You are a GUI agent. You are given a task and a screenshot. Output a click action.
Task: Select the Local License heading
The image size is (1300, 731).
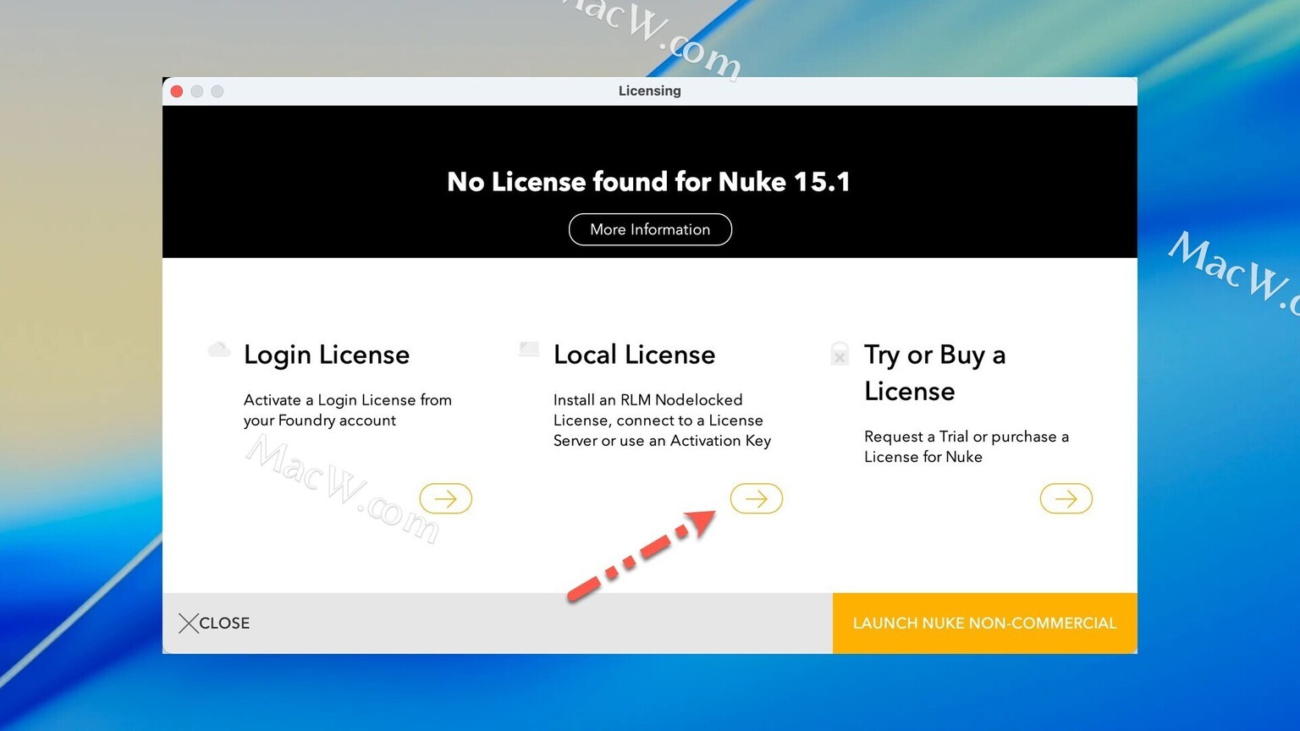[635, 355]
